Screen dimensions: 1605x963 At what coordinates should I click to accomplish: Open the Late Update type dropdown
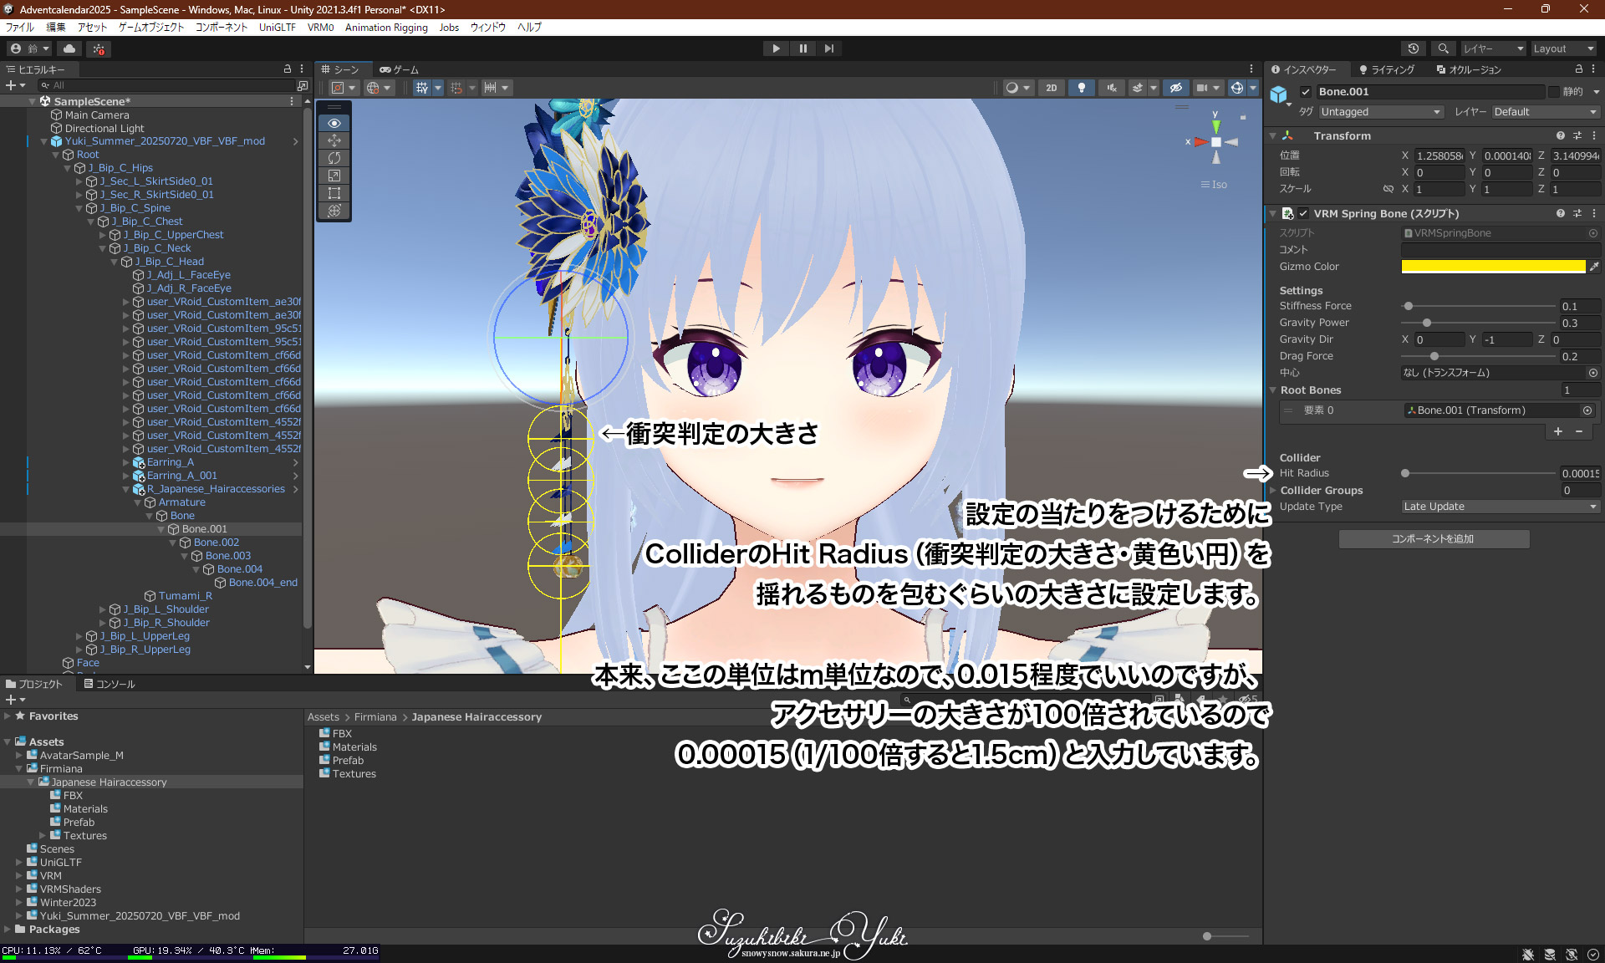[1500, 507]
